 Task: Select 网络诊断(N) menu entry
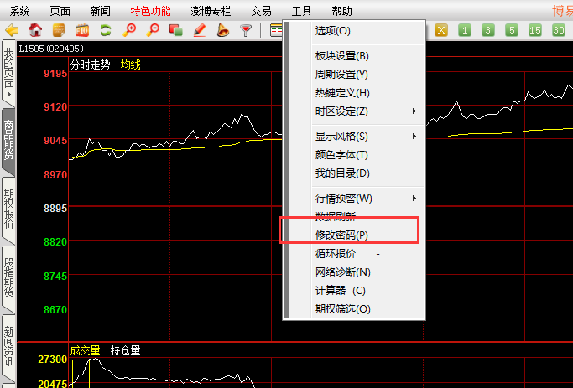(x=342, y=272)
